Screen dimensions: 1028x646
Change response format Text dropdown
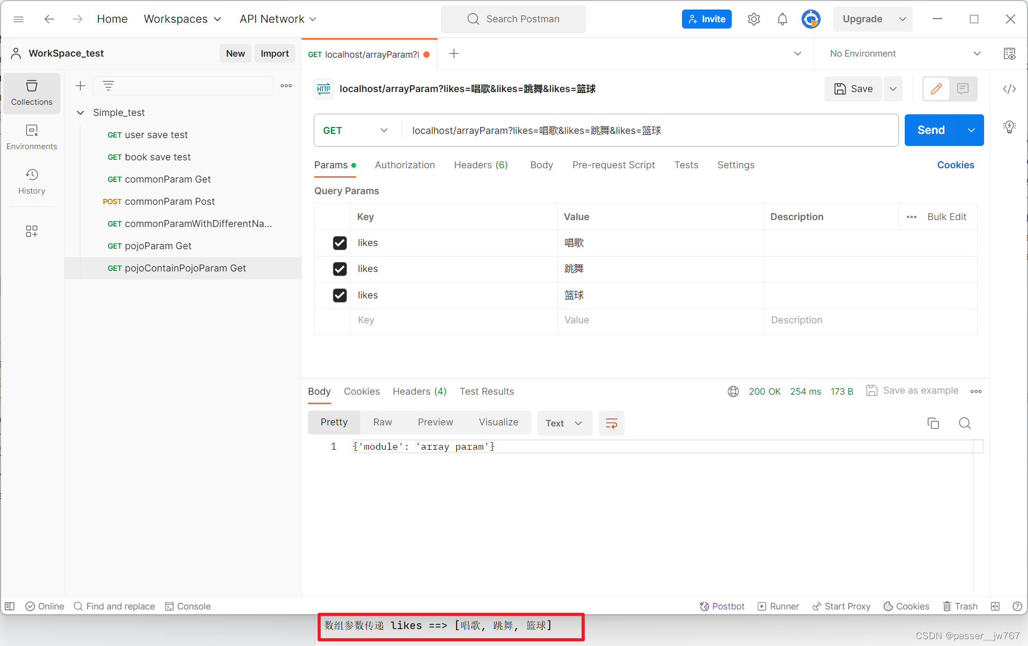point(565,423)
